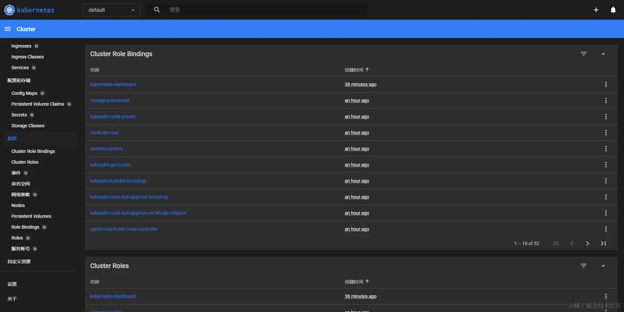Sort Cluster Role Bindings by 创建时间
The image size is (624, 312).
(354, 70)
